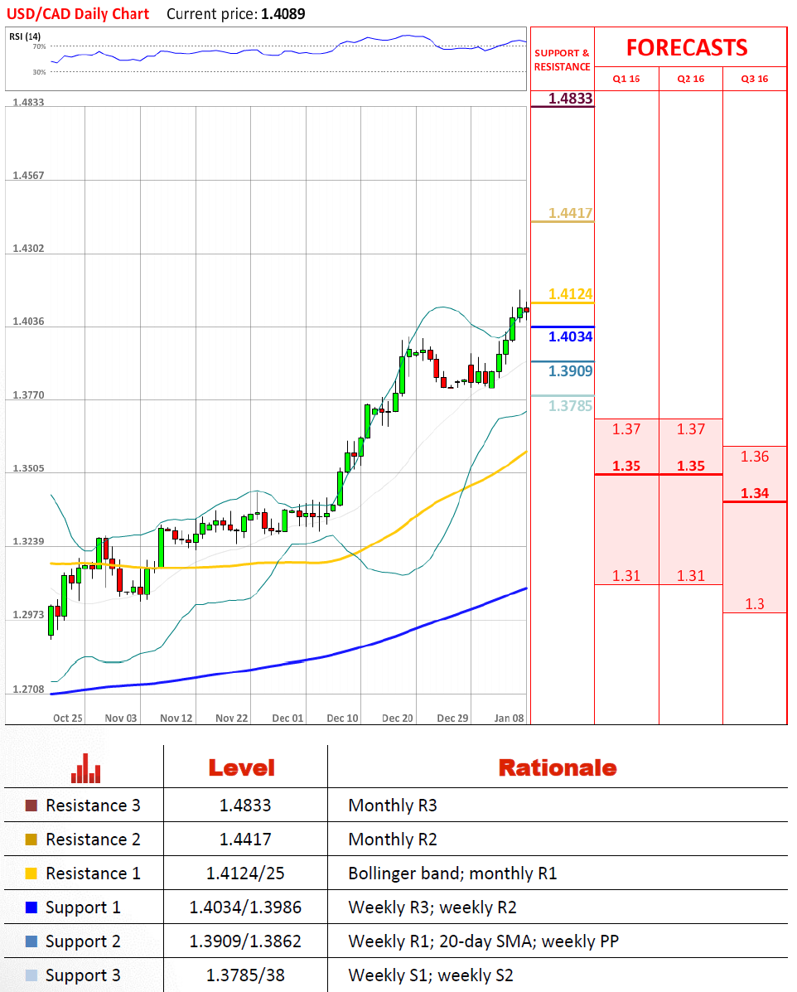Click the 1.3909 support level label in sidebar
This screenshot has width=797, height=992.
click(571, 370)
